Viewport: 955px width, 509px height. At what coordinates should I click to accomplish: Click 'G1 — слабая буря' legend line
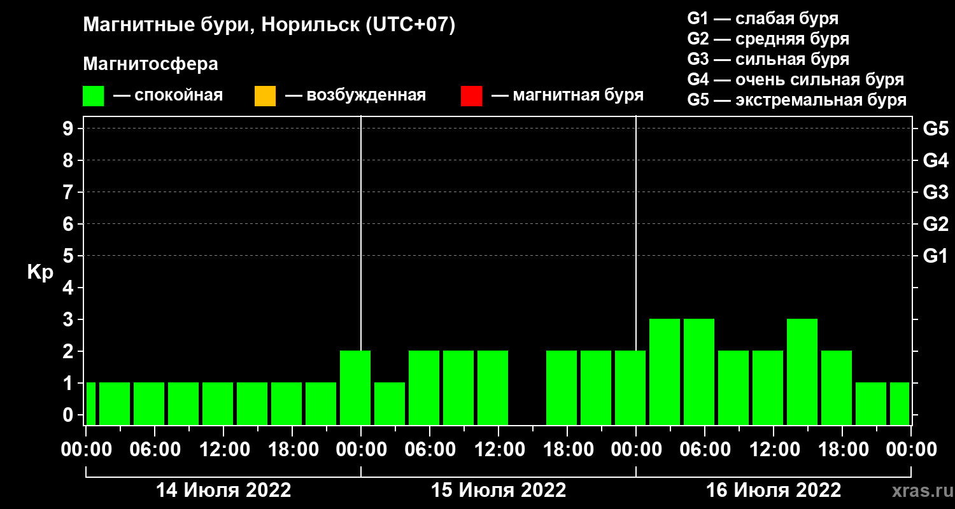click(763, 18)
